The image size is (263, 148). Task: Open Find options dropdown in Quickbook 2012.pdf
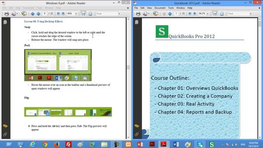[x=251, y=14]
